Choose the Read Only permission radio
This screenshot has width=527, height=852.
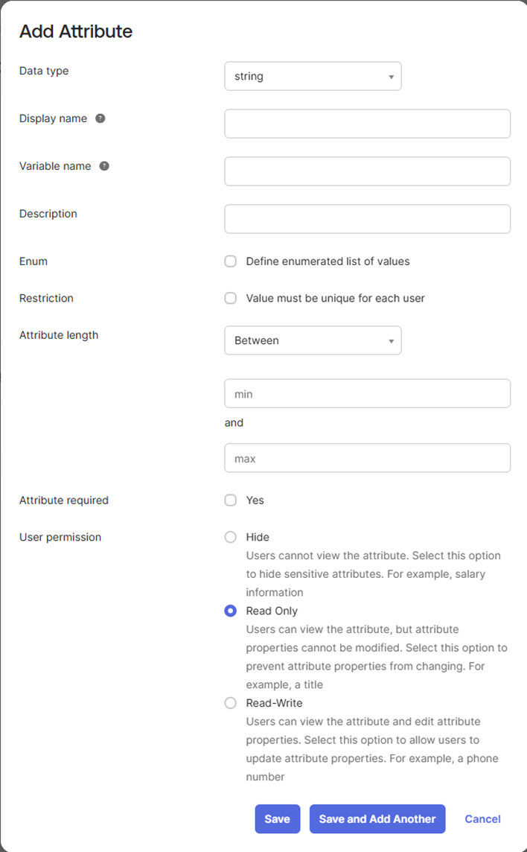click(231, 611)
